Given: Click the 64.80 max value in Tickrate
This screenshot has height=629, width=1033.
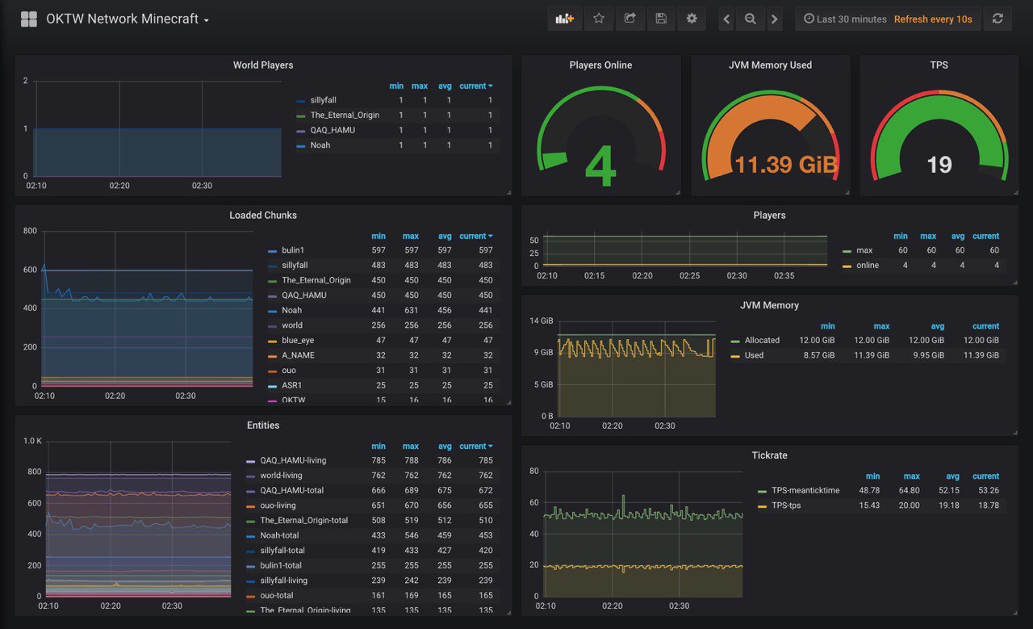Looking at the screenshot, I should click(x=907, y=491).
